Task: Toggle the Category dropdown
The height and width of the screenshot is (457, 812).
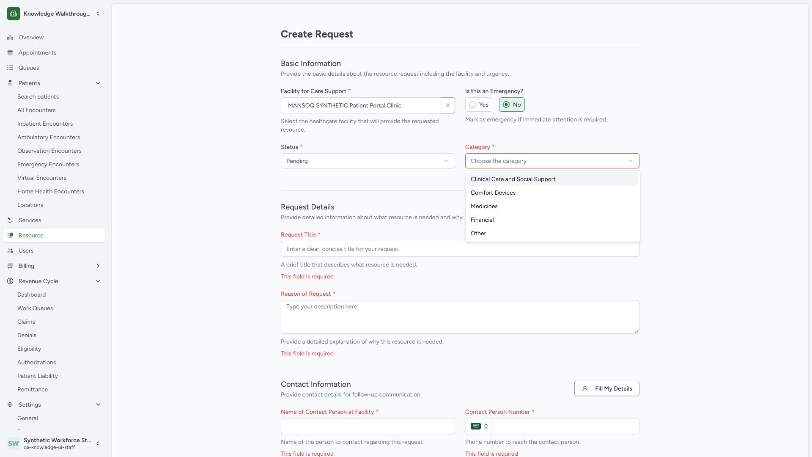Action: click(552, 161)
